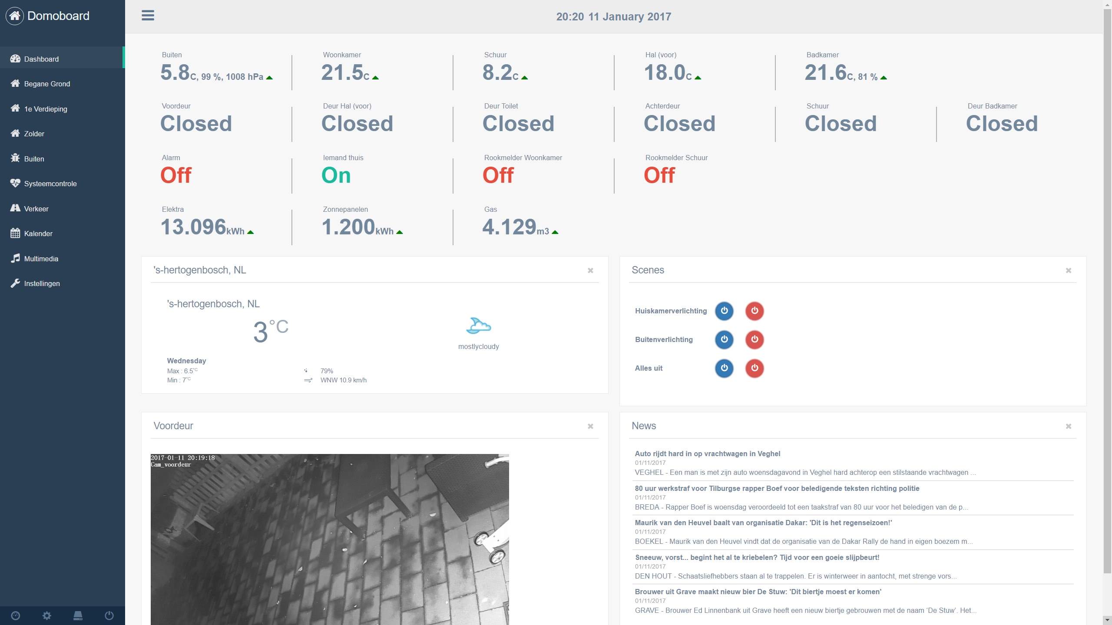Screen dimensions: 1112x625
Task: Click the Deur Toilet Closed status
Action: click(x=519, y=124)
